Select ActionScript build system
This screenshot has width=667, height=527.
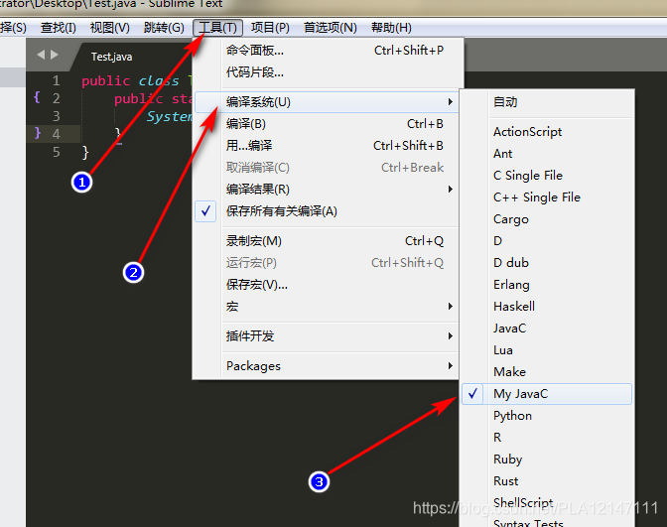[x=547, y=132]
